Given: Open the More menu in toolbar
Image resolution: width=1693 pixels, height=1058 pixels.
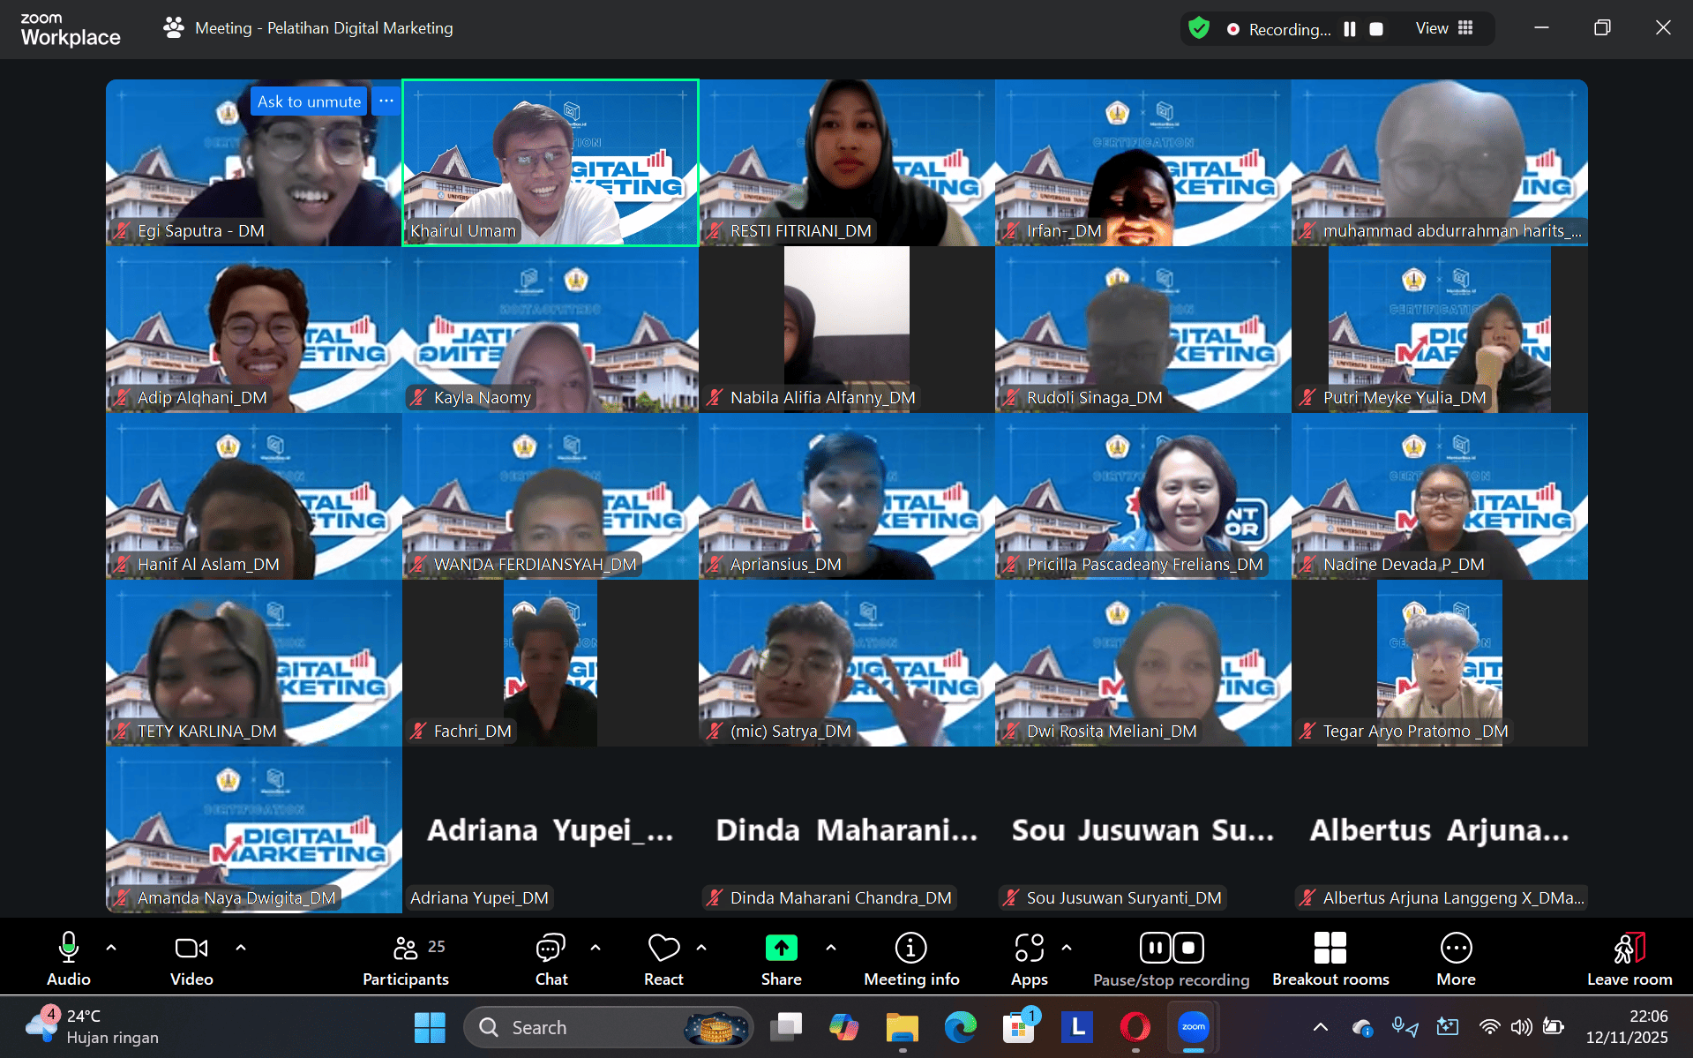Looking at the screenshot, I should [x=1456, y=959].
